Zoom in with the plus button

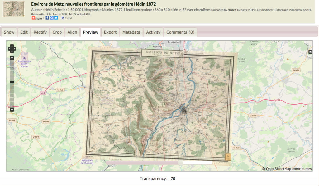[x=12, y=58]
